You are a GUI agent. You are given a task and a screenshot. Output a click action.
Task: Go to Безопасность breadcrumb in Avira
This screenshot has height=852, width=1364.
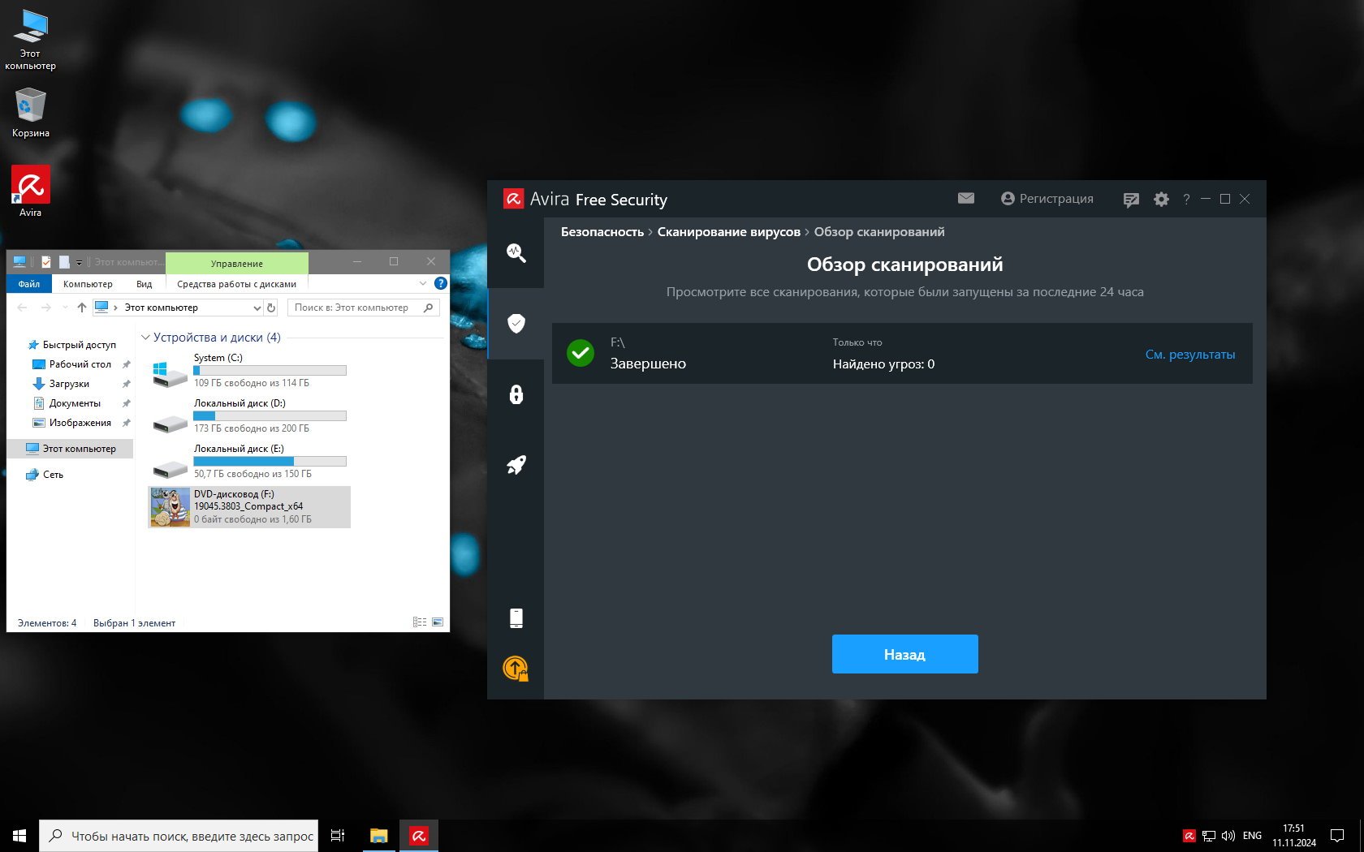click(x=602, y=232)
